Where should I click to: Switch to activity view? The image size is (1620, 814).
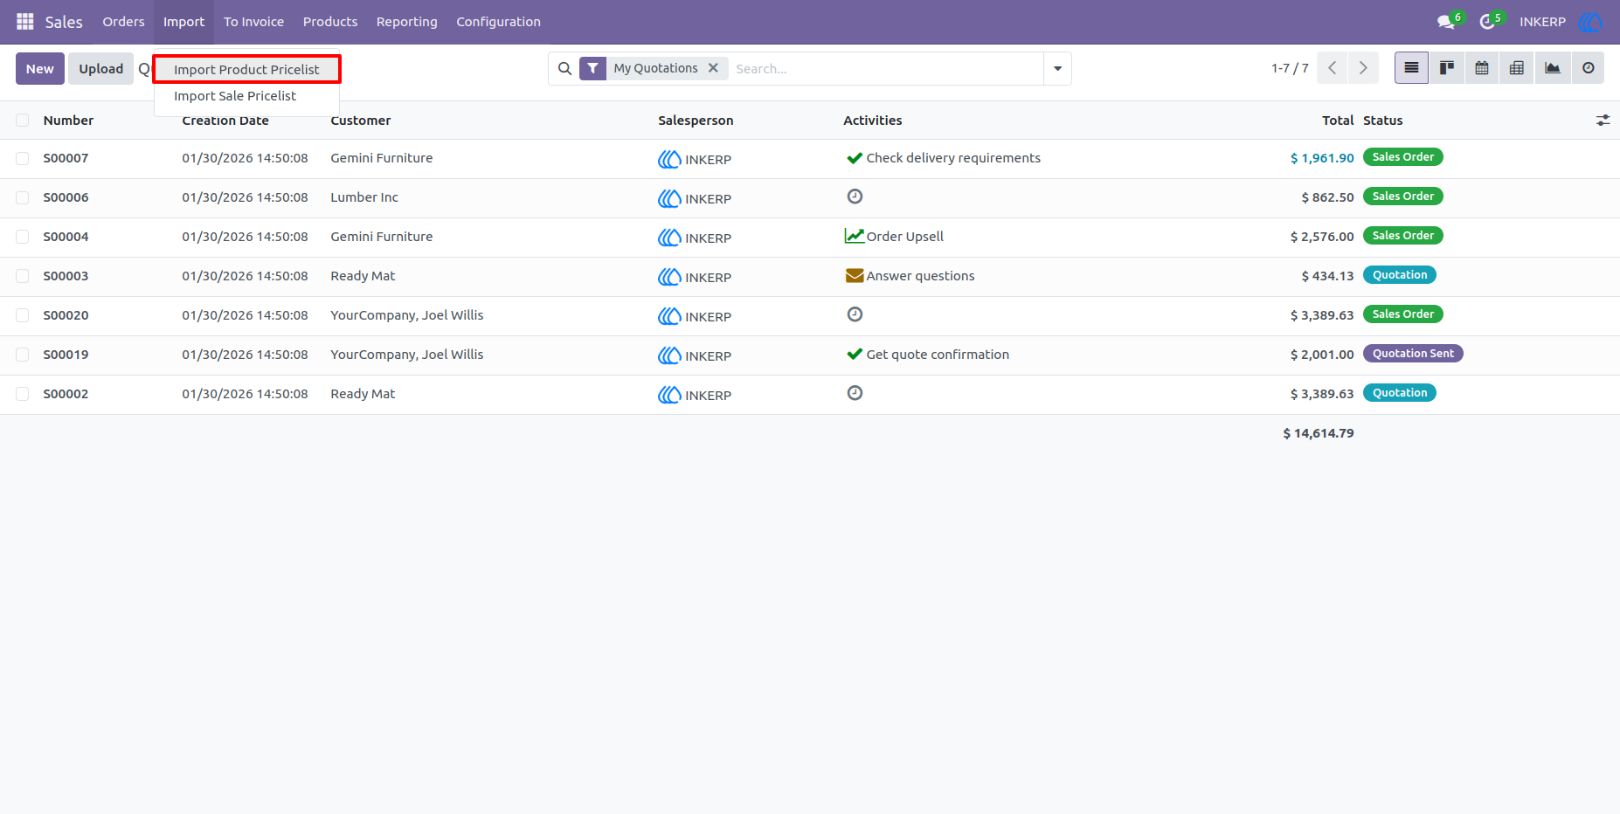1589,68
